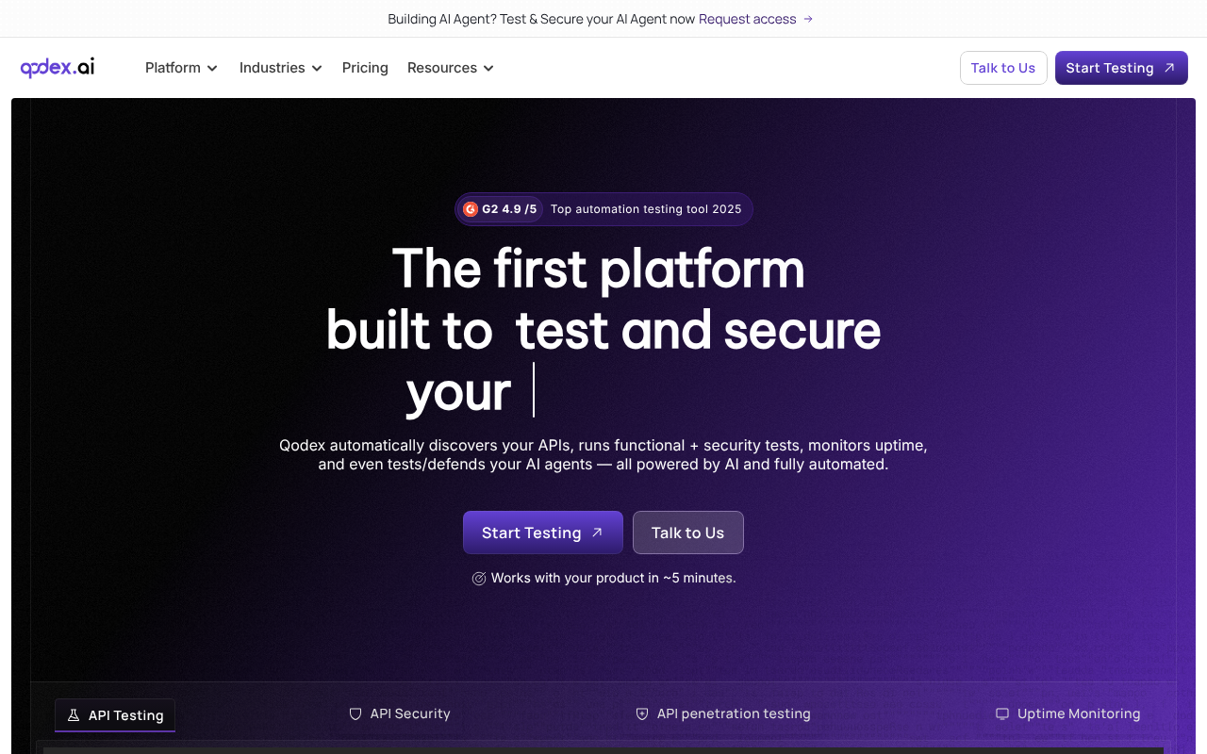The width and height of the screenshot is (1207, 754).
Task: Select the API Testing tab
Action: click(114, 715)
